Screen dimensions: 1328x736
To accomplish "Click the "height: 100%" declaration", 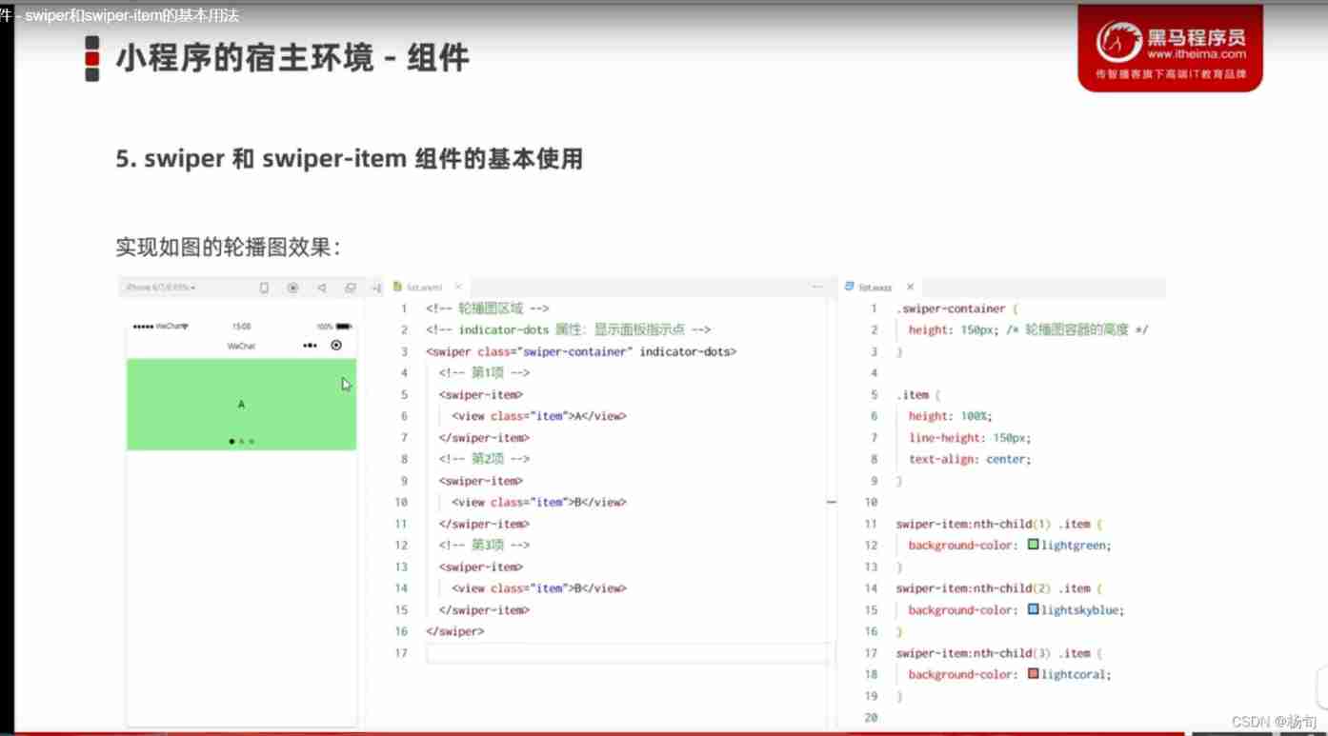I will pyautogui.click(x=950, y=416).
